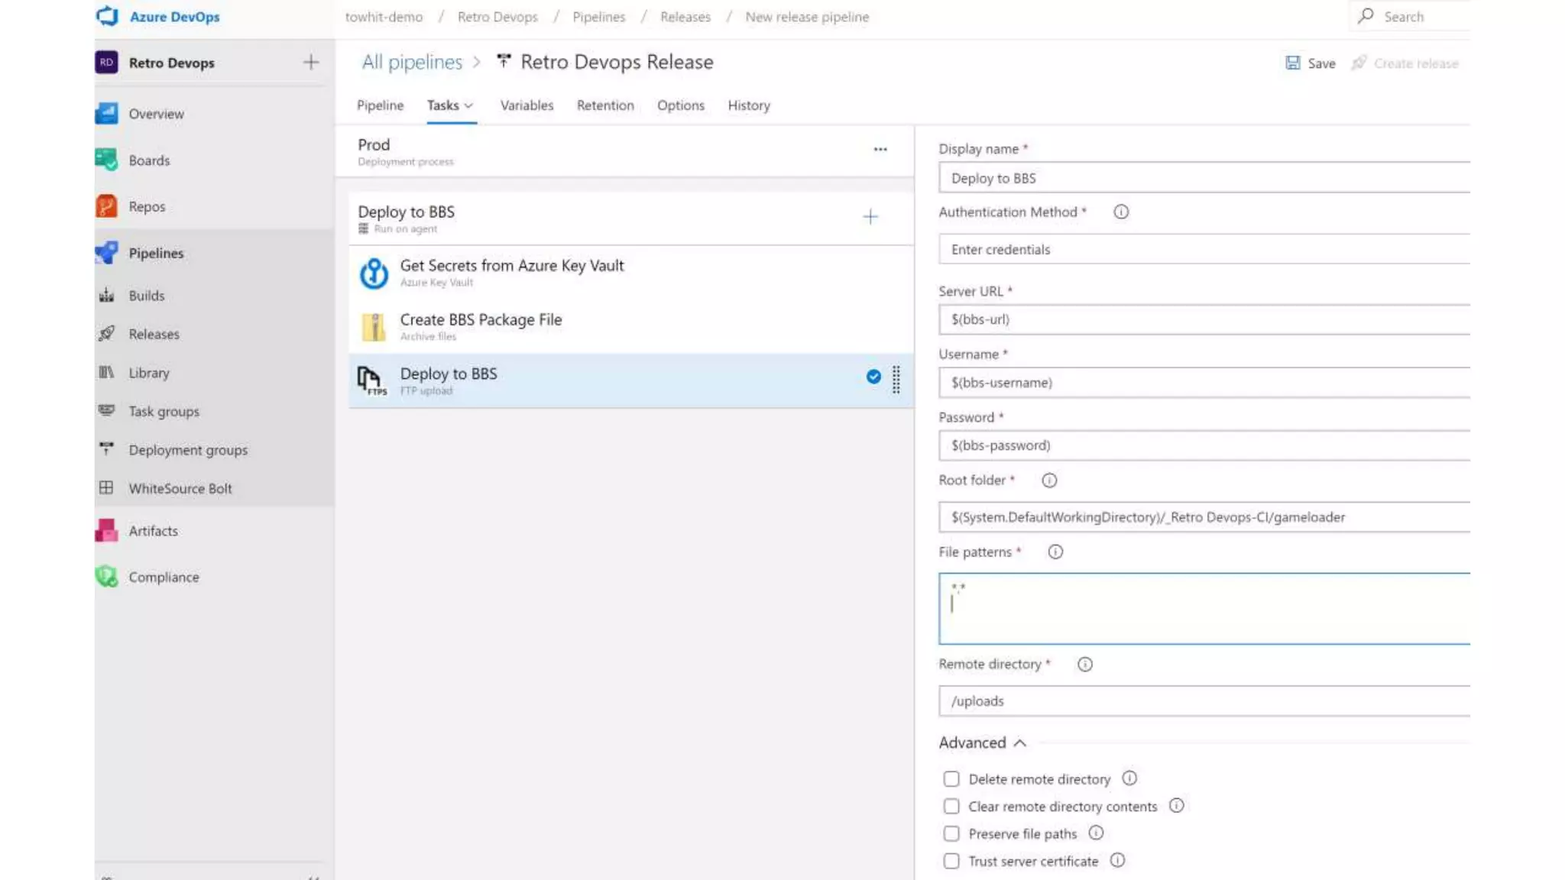Switch to the Variables tab
Screen dimensions: 1565x880
[527, 105]
